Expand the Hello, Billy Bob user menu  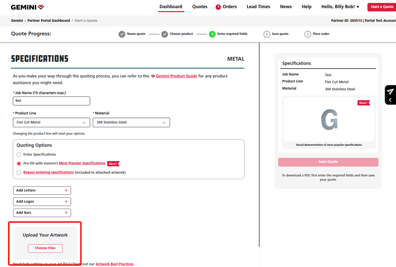pos(340,7)
